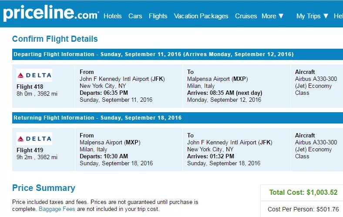Screen dimensions: 343x217
Task: Click the Delta logo for Flight 418
Action: (34, 75)
